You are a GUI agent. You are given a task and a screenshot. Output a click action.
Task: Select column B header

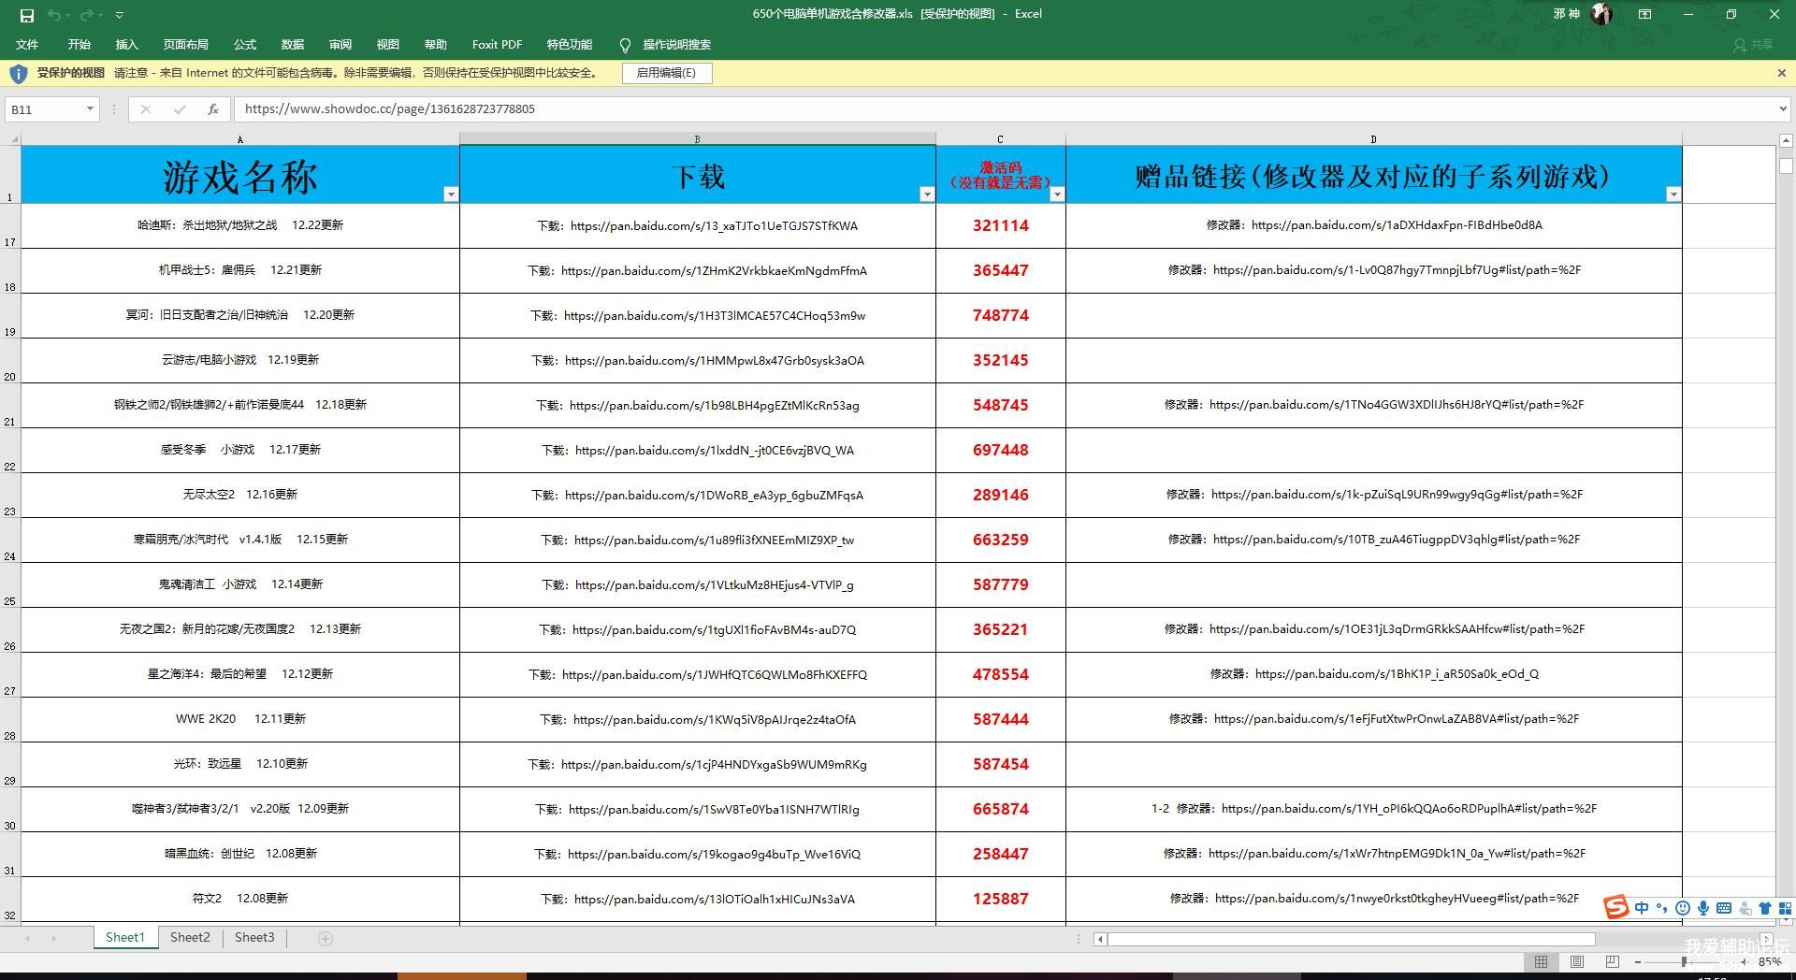697,139
